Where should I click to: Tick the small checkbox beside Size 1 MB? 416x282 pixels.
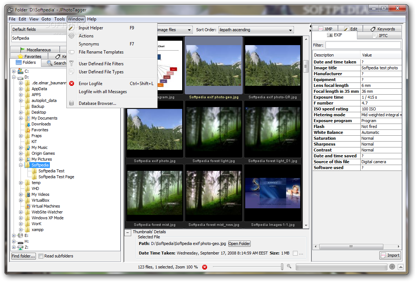(295, 253)
